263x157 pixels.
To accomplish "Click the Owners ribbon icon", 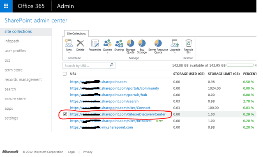I will pyautogui.click(x=108, y=43).
